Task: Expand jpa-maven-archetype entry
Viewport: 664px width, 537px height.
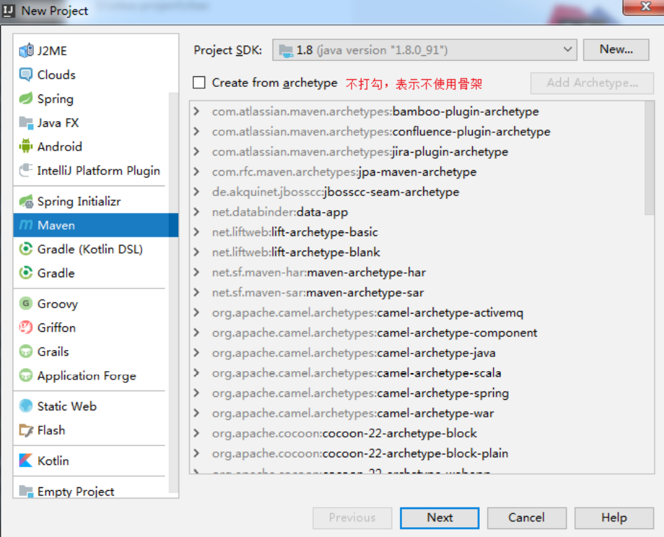Action: click(197, 172)
